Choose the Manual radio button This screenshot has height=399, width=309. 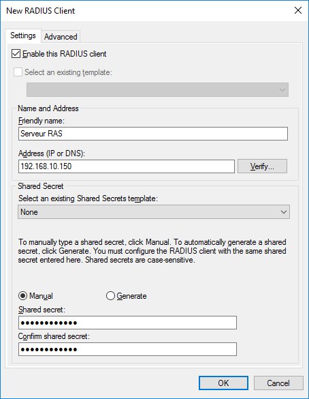[22, 296]
